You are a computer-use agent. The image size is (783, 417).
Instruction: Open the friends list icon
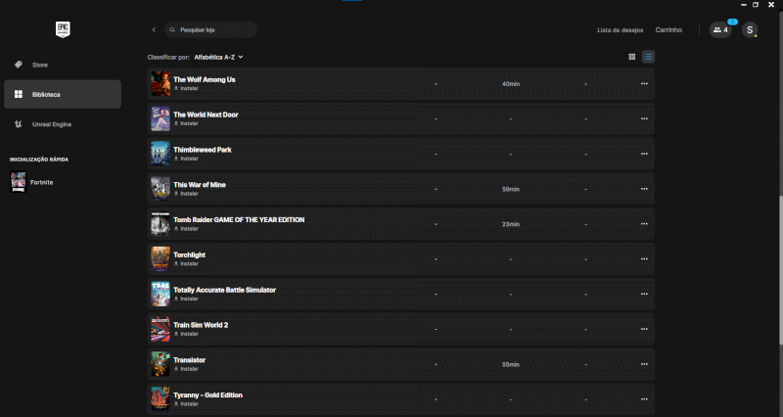tap(720, 30)
